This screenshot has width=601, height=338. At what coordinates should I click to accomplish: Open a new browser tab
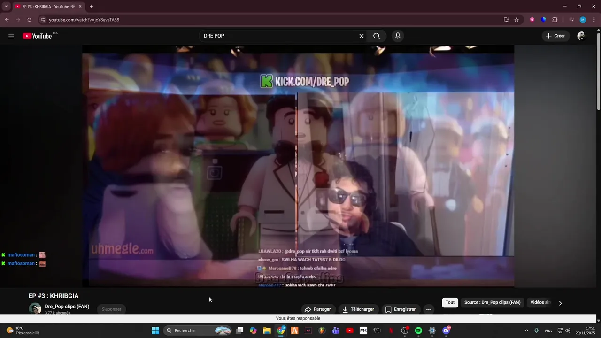[x=91, y=7]
